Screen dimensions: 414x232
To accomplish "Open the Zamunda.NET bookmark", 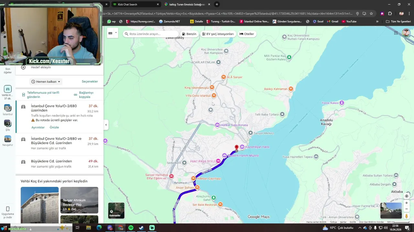I will pyautogui.click(x=169, y=22).
